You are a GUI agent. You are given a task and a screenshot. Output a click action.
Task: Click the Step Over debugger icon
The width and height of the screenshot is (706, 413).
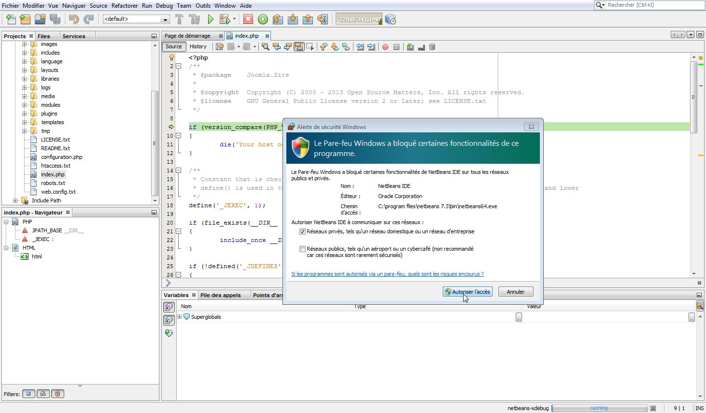pos(278,19)
